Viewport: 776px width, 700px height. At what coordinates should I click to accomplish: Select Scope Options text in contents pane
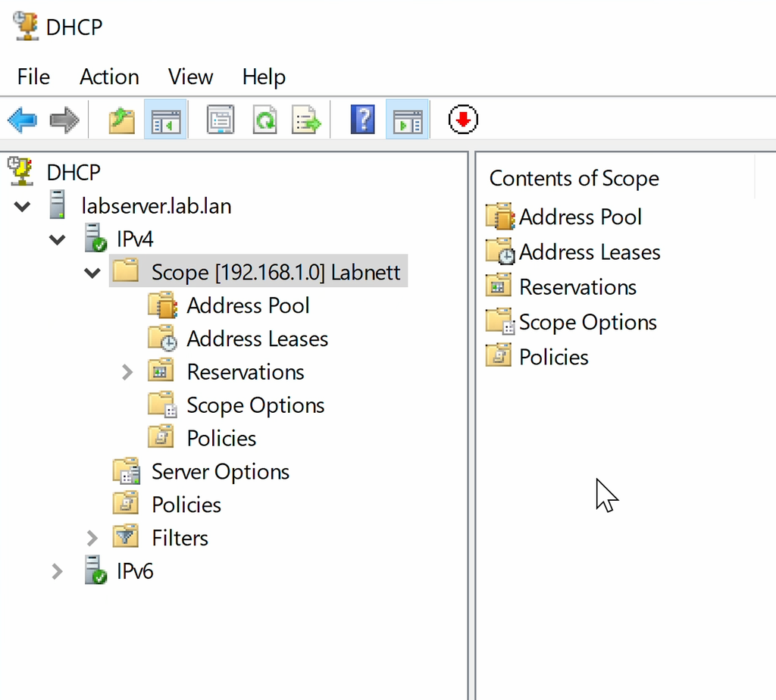[x=588, y=322]
